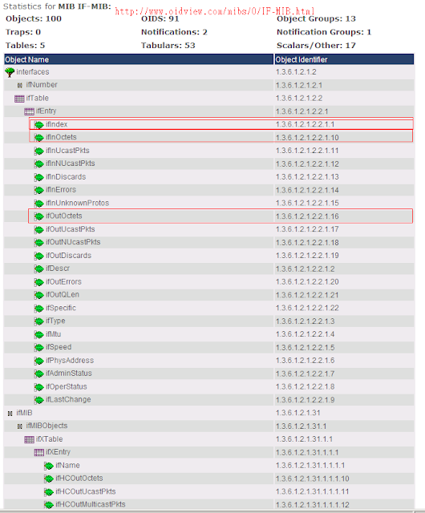Click the leaf icon beside ifOutDiscards
Viewport: 425px width, 513px height.
pyautogui.click(x=39, y=256)
